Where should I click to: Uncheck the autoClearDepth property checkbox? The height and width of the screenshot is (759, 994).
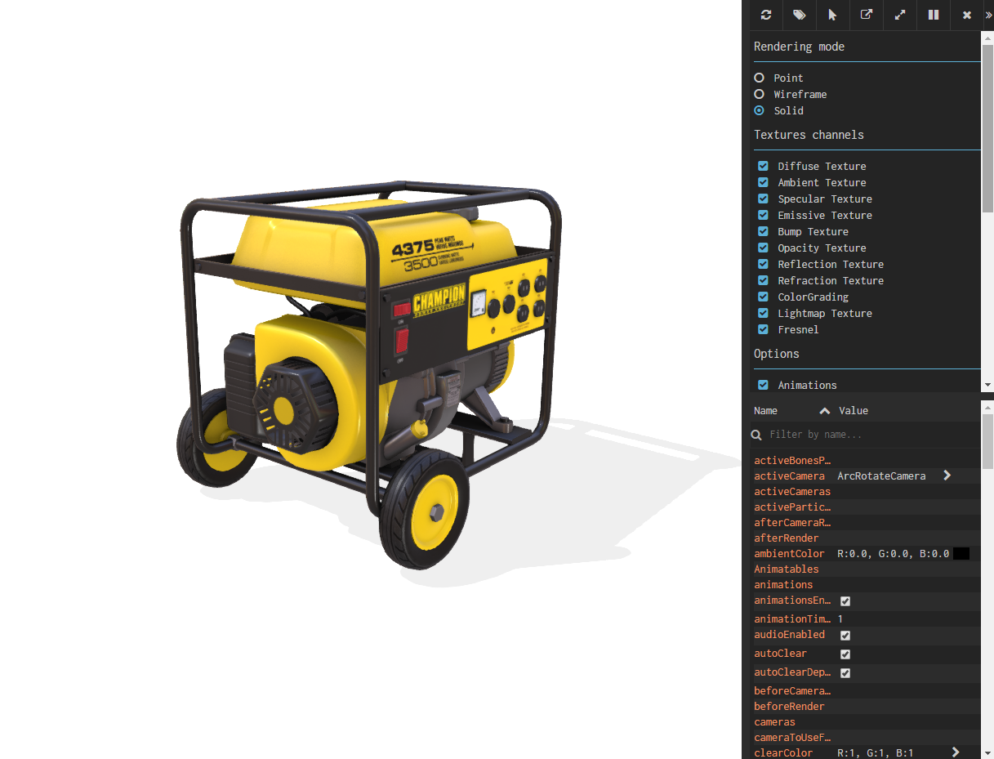point(845,672)
